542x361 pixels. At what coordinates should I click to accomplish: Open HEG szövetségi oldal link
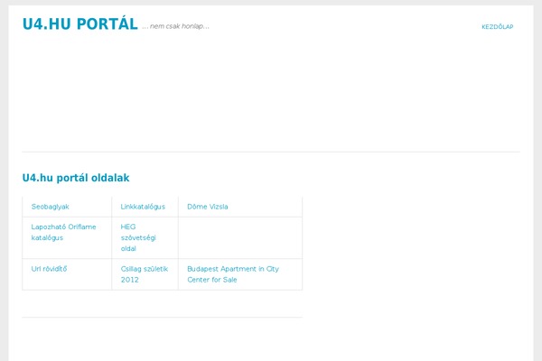click(x=138, y=237)
